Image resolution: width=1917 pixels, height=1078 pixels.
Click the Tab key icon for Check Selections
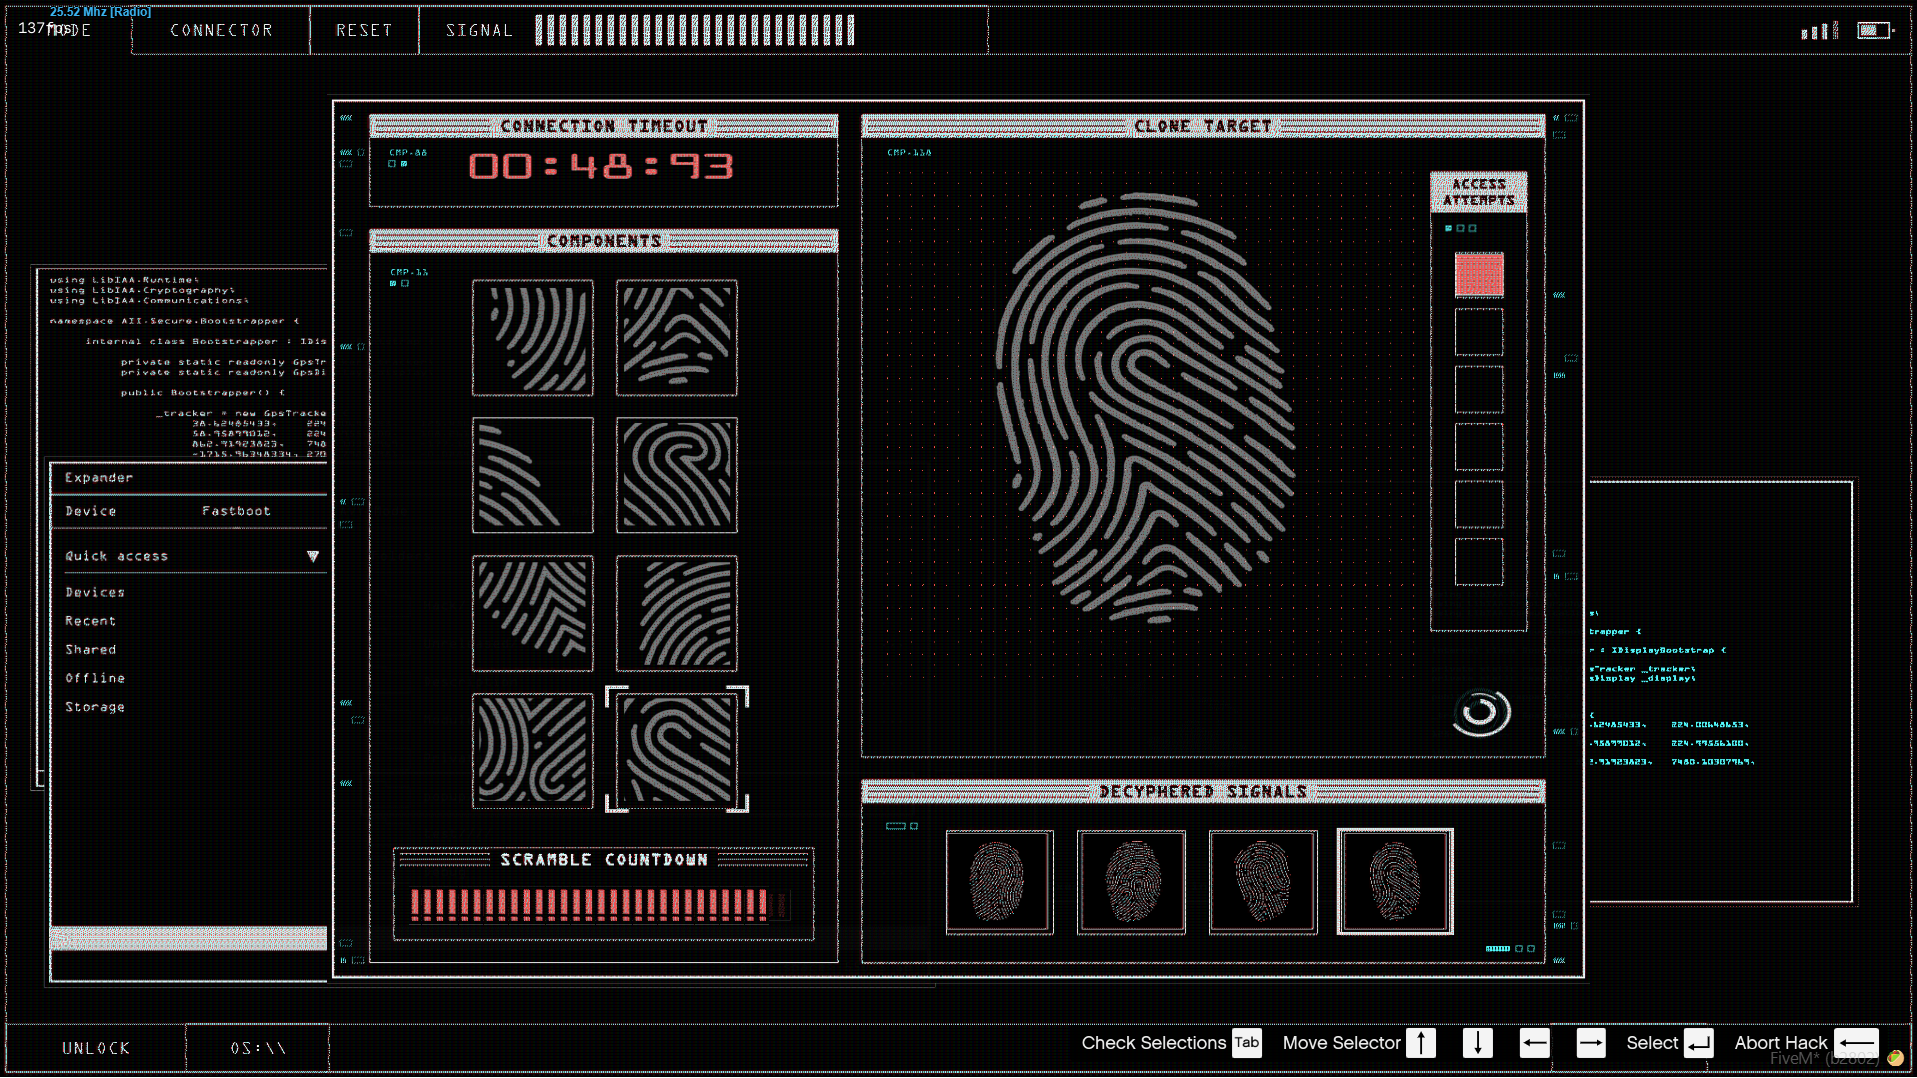coord(1246,1043)
